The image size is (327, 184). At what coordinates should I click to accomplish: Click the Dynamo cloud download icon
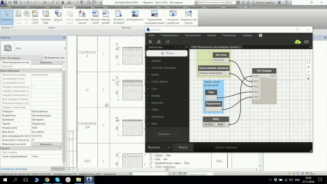pyautogui.click(x=298, y=42)
